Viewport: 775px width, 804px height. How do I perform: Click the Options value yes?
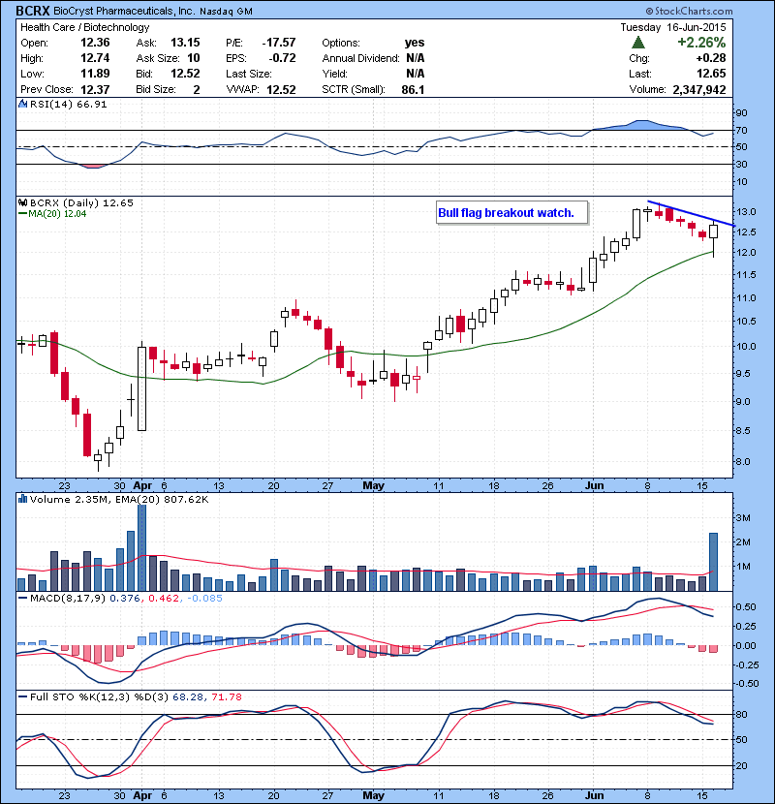click(415, 43)
